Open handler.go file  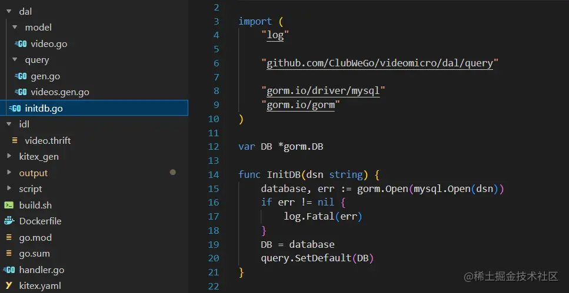[x=42, y=270]
